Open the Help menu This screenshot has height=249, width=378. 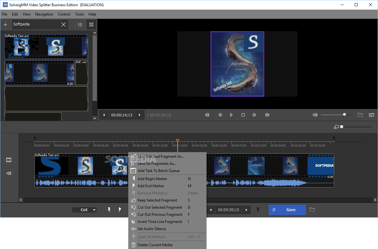(92, 14)
